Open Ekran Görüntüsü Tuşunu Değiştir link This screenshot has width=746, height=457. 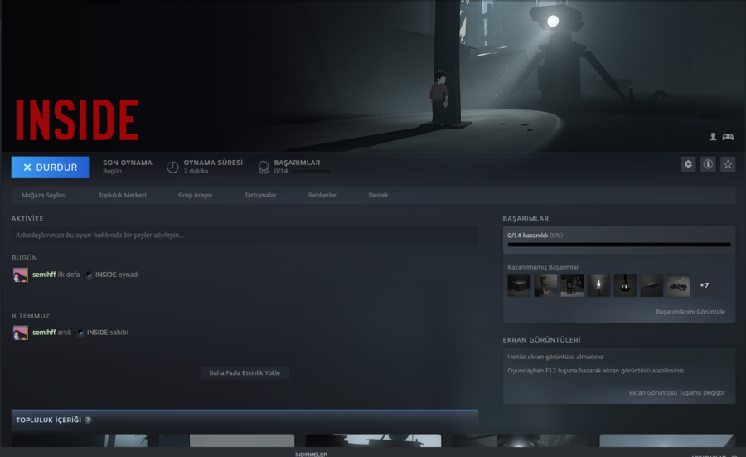[x=677, y=393]
